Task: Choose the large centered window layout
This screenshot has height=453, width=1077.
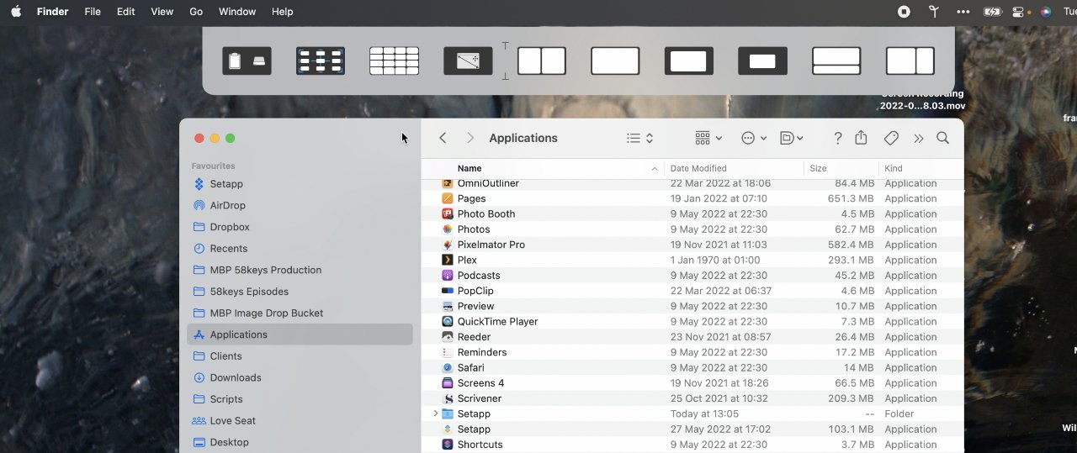Action: point(689,61)
